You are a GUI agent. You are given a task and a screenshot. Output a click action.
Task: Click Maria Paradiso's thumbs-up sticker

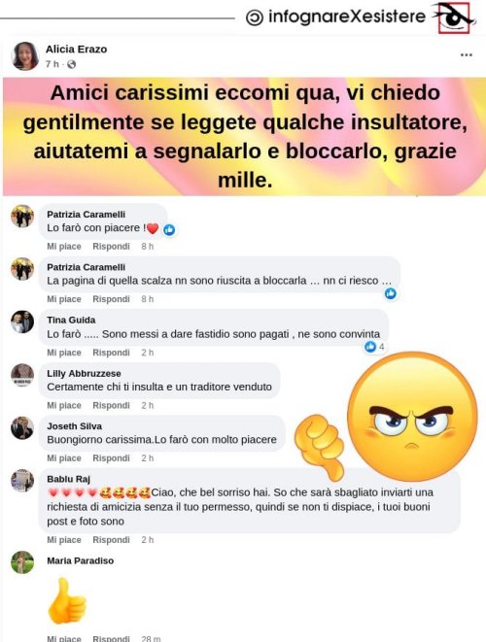[67, 600]
